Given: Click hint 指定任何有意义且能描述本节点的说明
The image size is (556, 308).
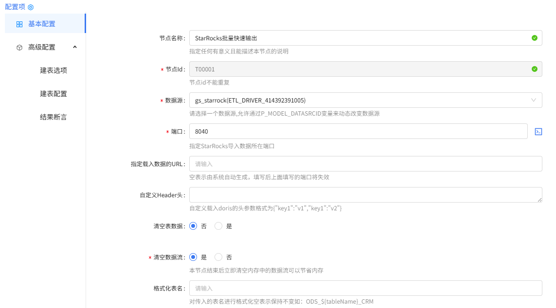Looking at the screenshot, I should pos(239,51).
